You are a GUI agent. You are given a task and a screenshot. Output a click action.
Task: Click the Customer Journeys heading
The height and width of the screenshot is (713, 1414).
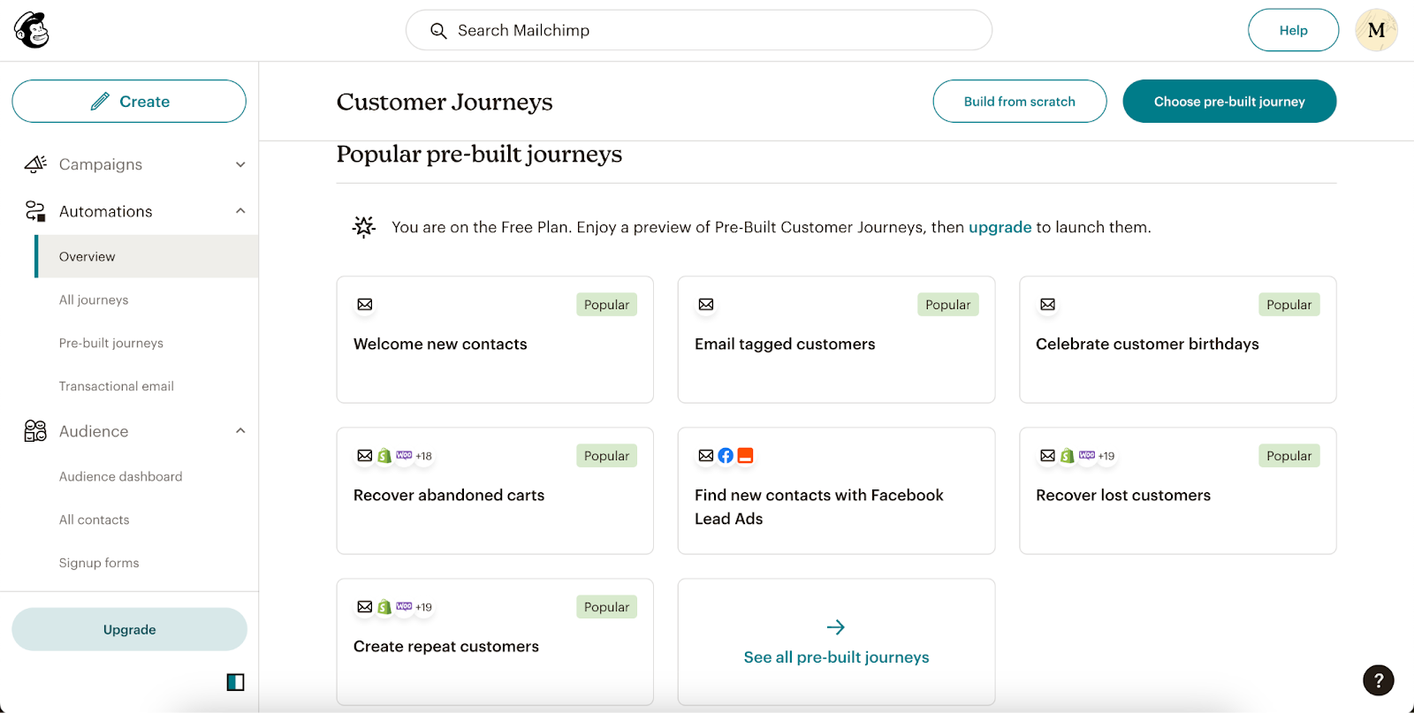[445, 102]
